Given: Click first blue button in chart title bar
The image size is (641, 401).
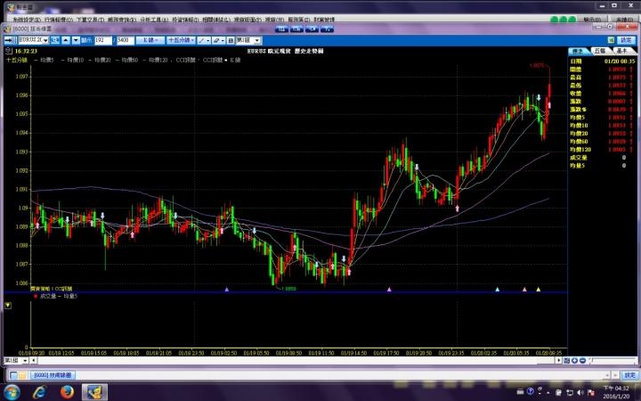Looking at the screenshot, I should 281,29.
